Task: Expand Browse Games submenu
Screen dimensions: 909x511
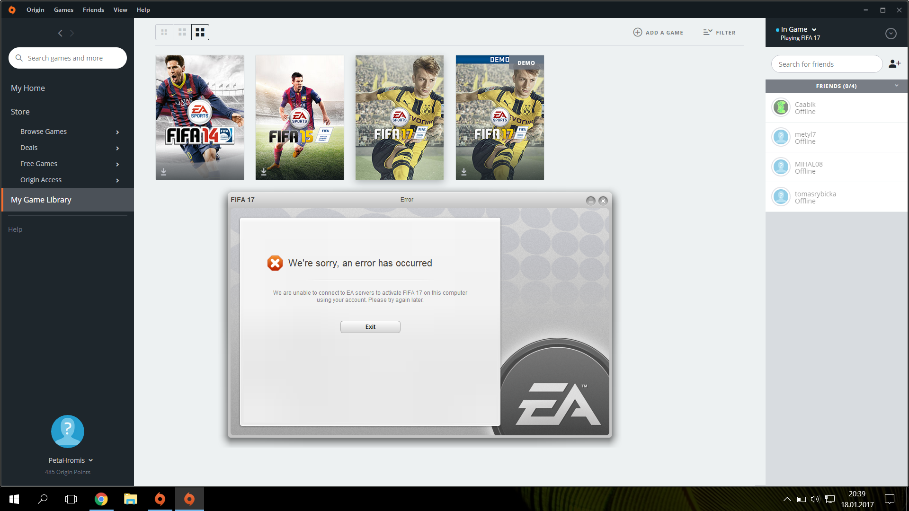Action: click(x=117, y=132)
